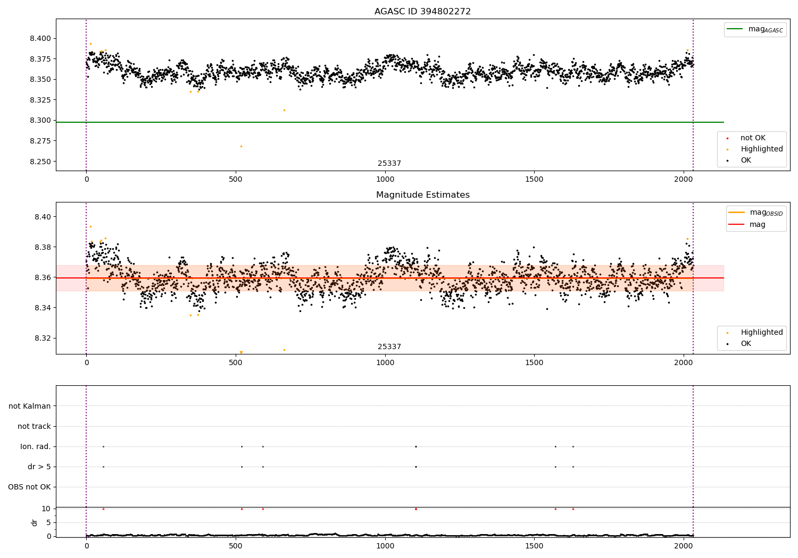Image resolution: width=798 pixels, height=558 pixels.
Task: Click the "not Kalman" axis label
Action: tap(30, 407)
